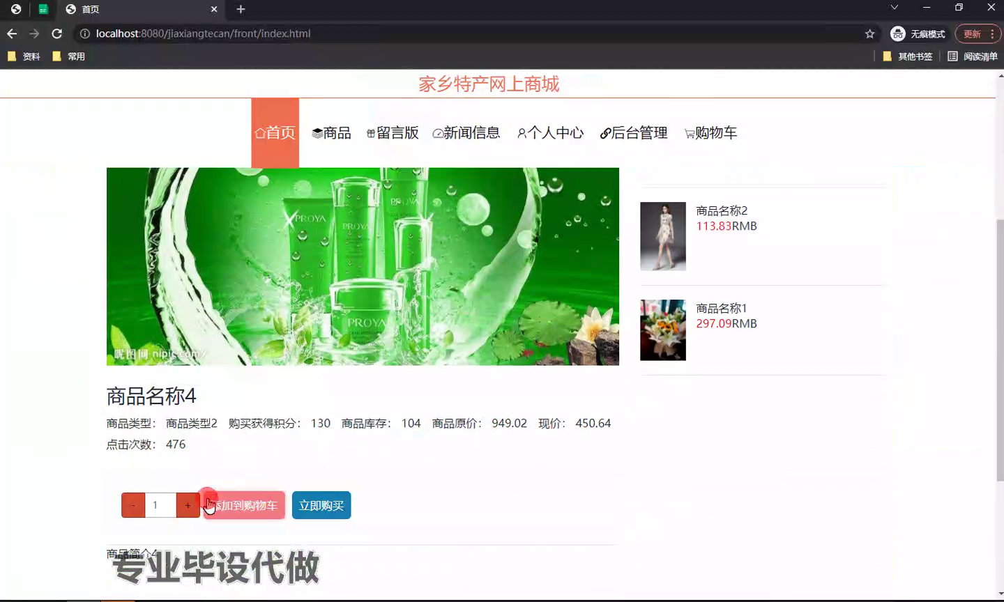This screenshot has height=602, width=1004.
Task: Click the 购买获得积分 130 text
Action: click(x=280, y=423)
